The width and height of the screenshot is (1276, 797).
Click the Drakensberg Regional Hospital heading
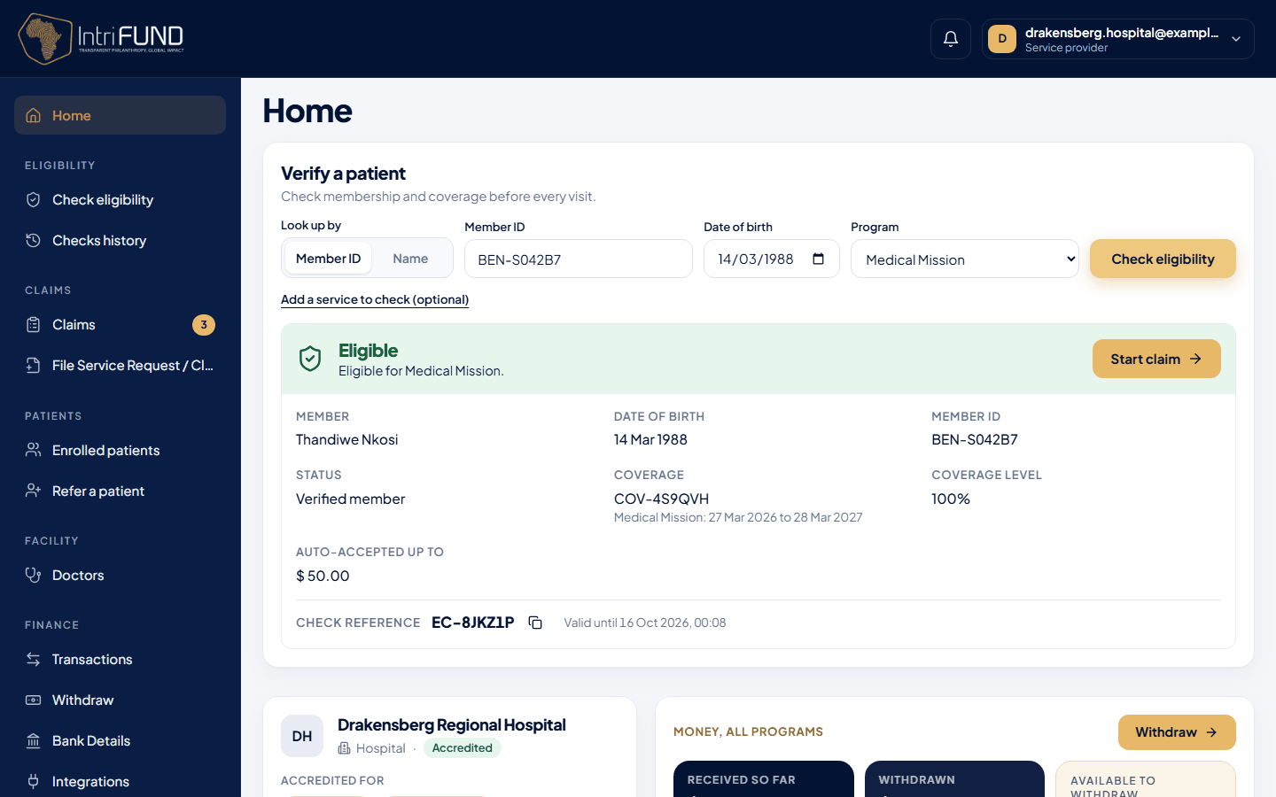click(452, 725)
